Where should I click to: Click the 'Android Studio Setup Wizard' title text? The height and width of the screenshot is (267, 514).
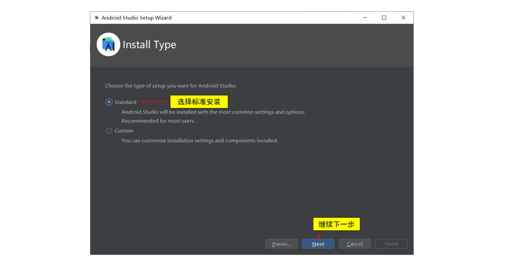point(137,18)
